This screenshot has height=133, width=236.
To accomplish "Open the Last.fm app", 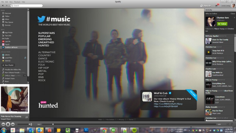I will 8,41.
